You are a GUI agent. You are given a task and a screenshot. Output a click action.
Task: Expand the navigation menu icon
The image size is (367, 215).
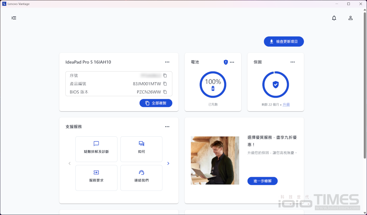tap(14, 18)
